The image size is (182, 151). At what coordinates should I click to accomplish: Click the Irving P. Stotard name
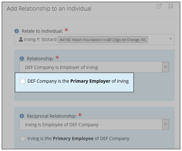(40, 39)
